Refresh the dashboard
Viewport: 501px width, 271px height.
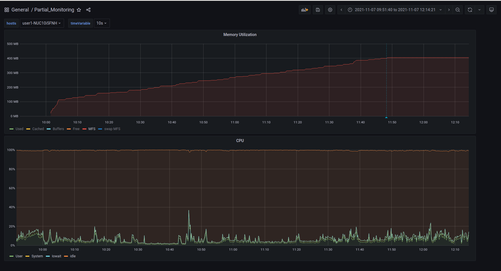click(x=470, y=10)
